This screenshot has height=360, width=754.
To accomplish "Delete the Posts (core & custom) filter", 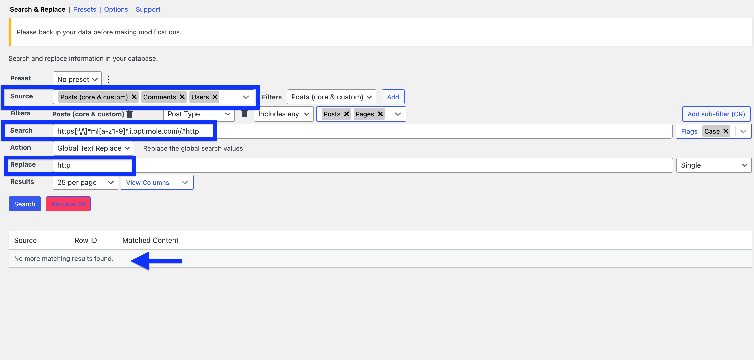I will (129, 114).
